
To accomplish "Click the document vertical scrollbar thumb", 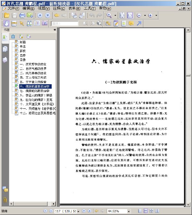I will tap(188, 75).
